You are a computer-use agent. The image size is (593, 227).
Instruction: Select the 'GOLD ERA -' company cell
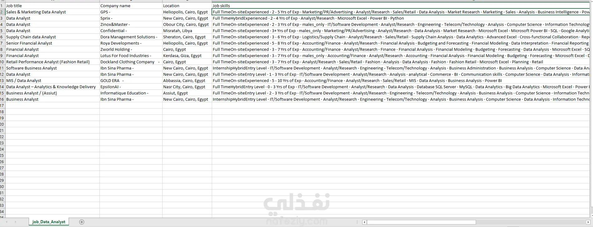[x=131, y=80]
